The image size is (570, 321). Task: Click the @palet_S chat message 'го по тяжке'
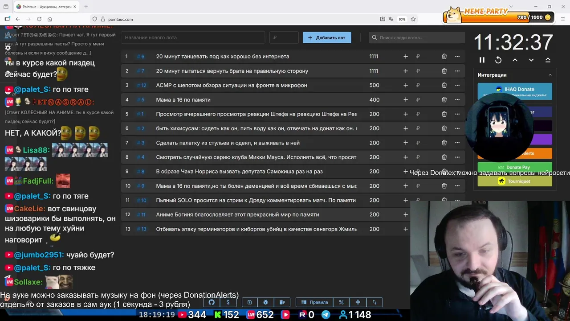(x=74, y=268)
